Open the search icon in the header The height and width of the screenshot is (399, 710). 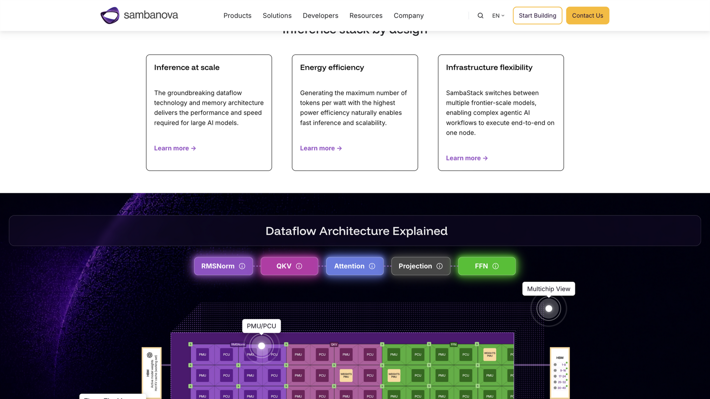pyautogui.click(x=480, y=16)
